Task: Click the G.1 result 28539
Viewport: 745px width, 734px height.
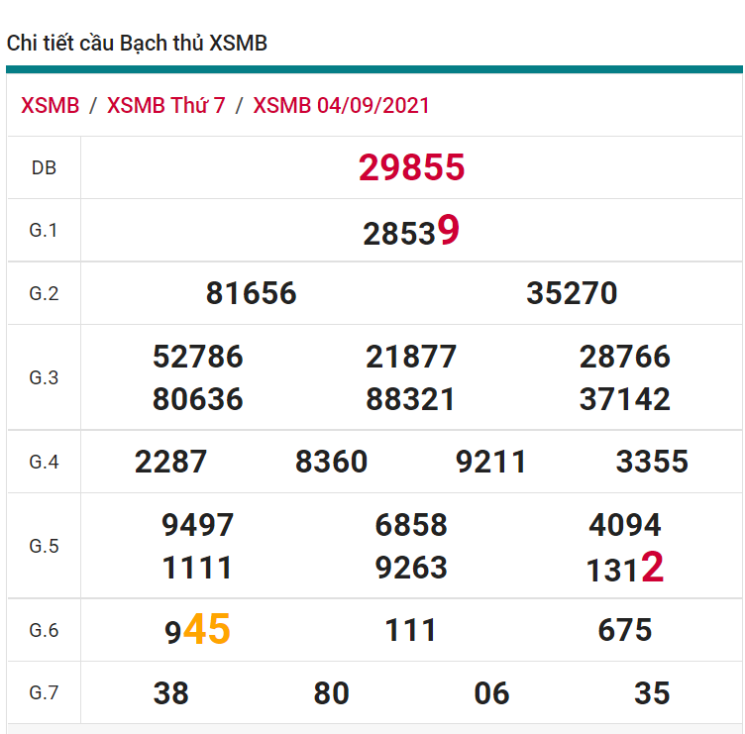Action: 411,232
